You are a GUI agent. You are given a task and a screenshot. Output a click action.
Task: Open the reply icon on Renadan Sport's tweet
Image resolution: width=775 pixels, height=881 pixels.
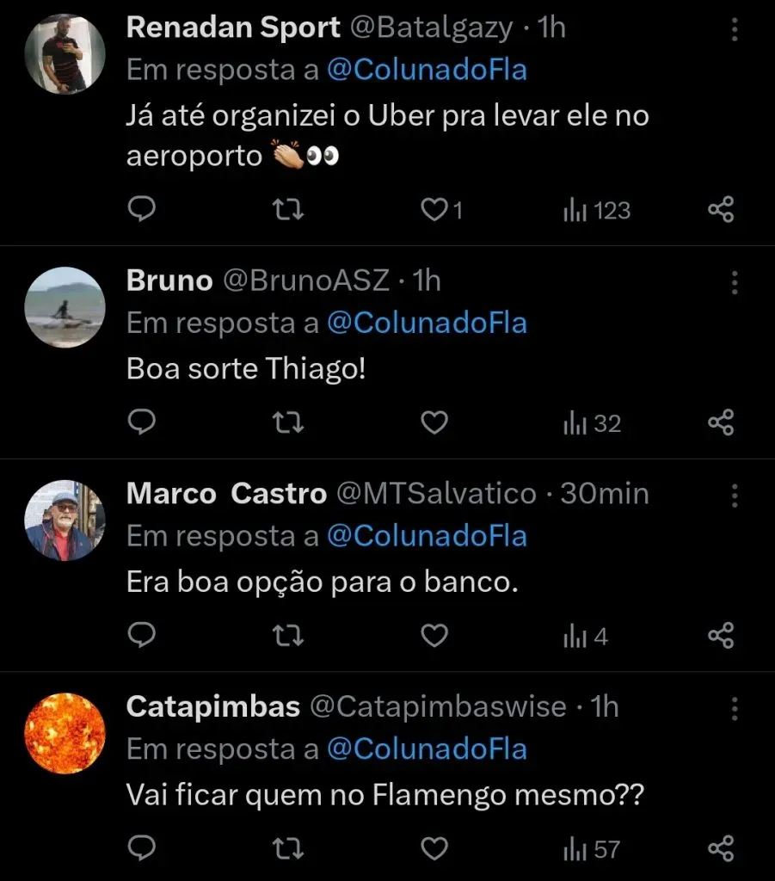pos(142,209)
